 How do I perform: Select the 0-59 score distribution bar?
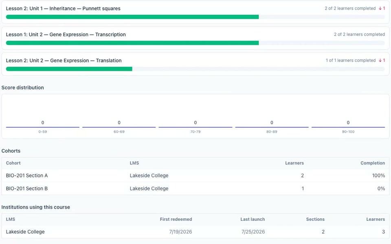click(43, 127)
